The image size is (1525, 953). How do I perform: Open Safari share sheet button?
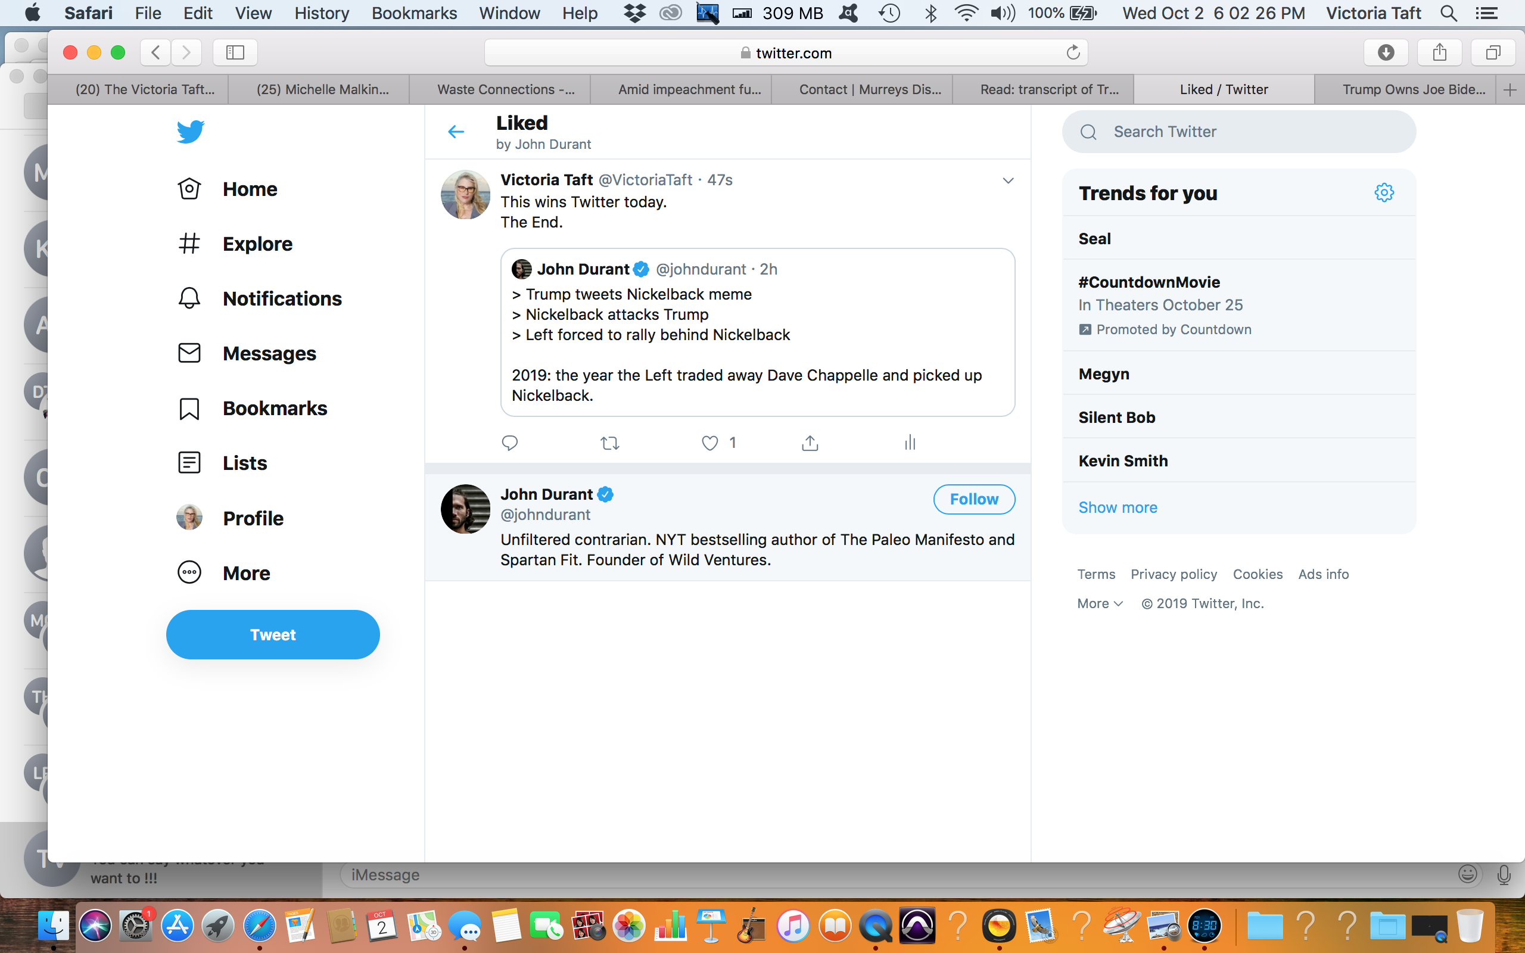1439,52
